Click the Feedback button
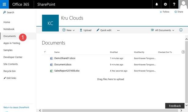Viewport: 188px width, 112px height. (175, 106)
